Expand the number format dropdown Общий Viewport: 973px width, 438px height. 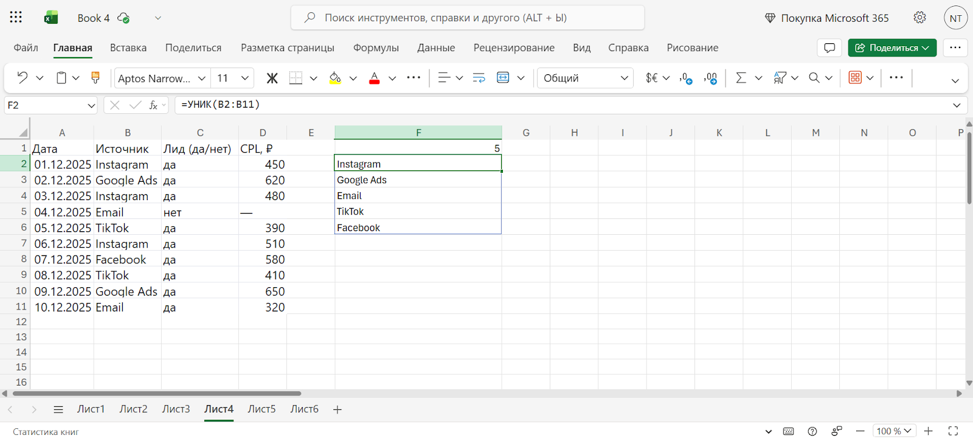click(x=585, y=78)
